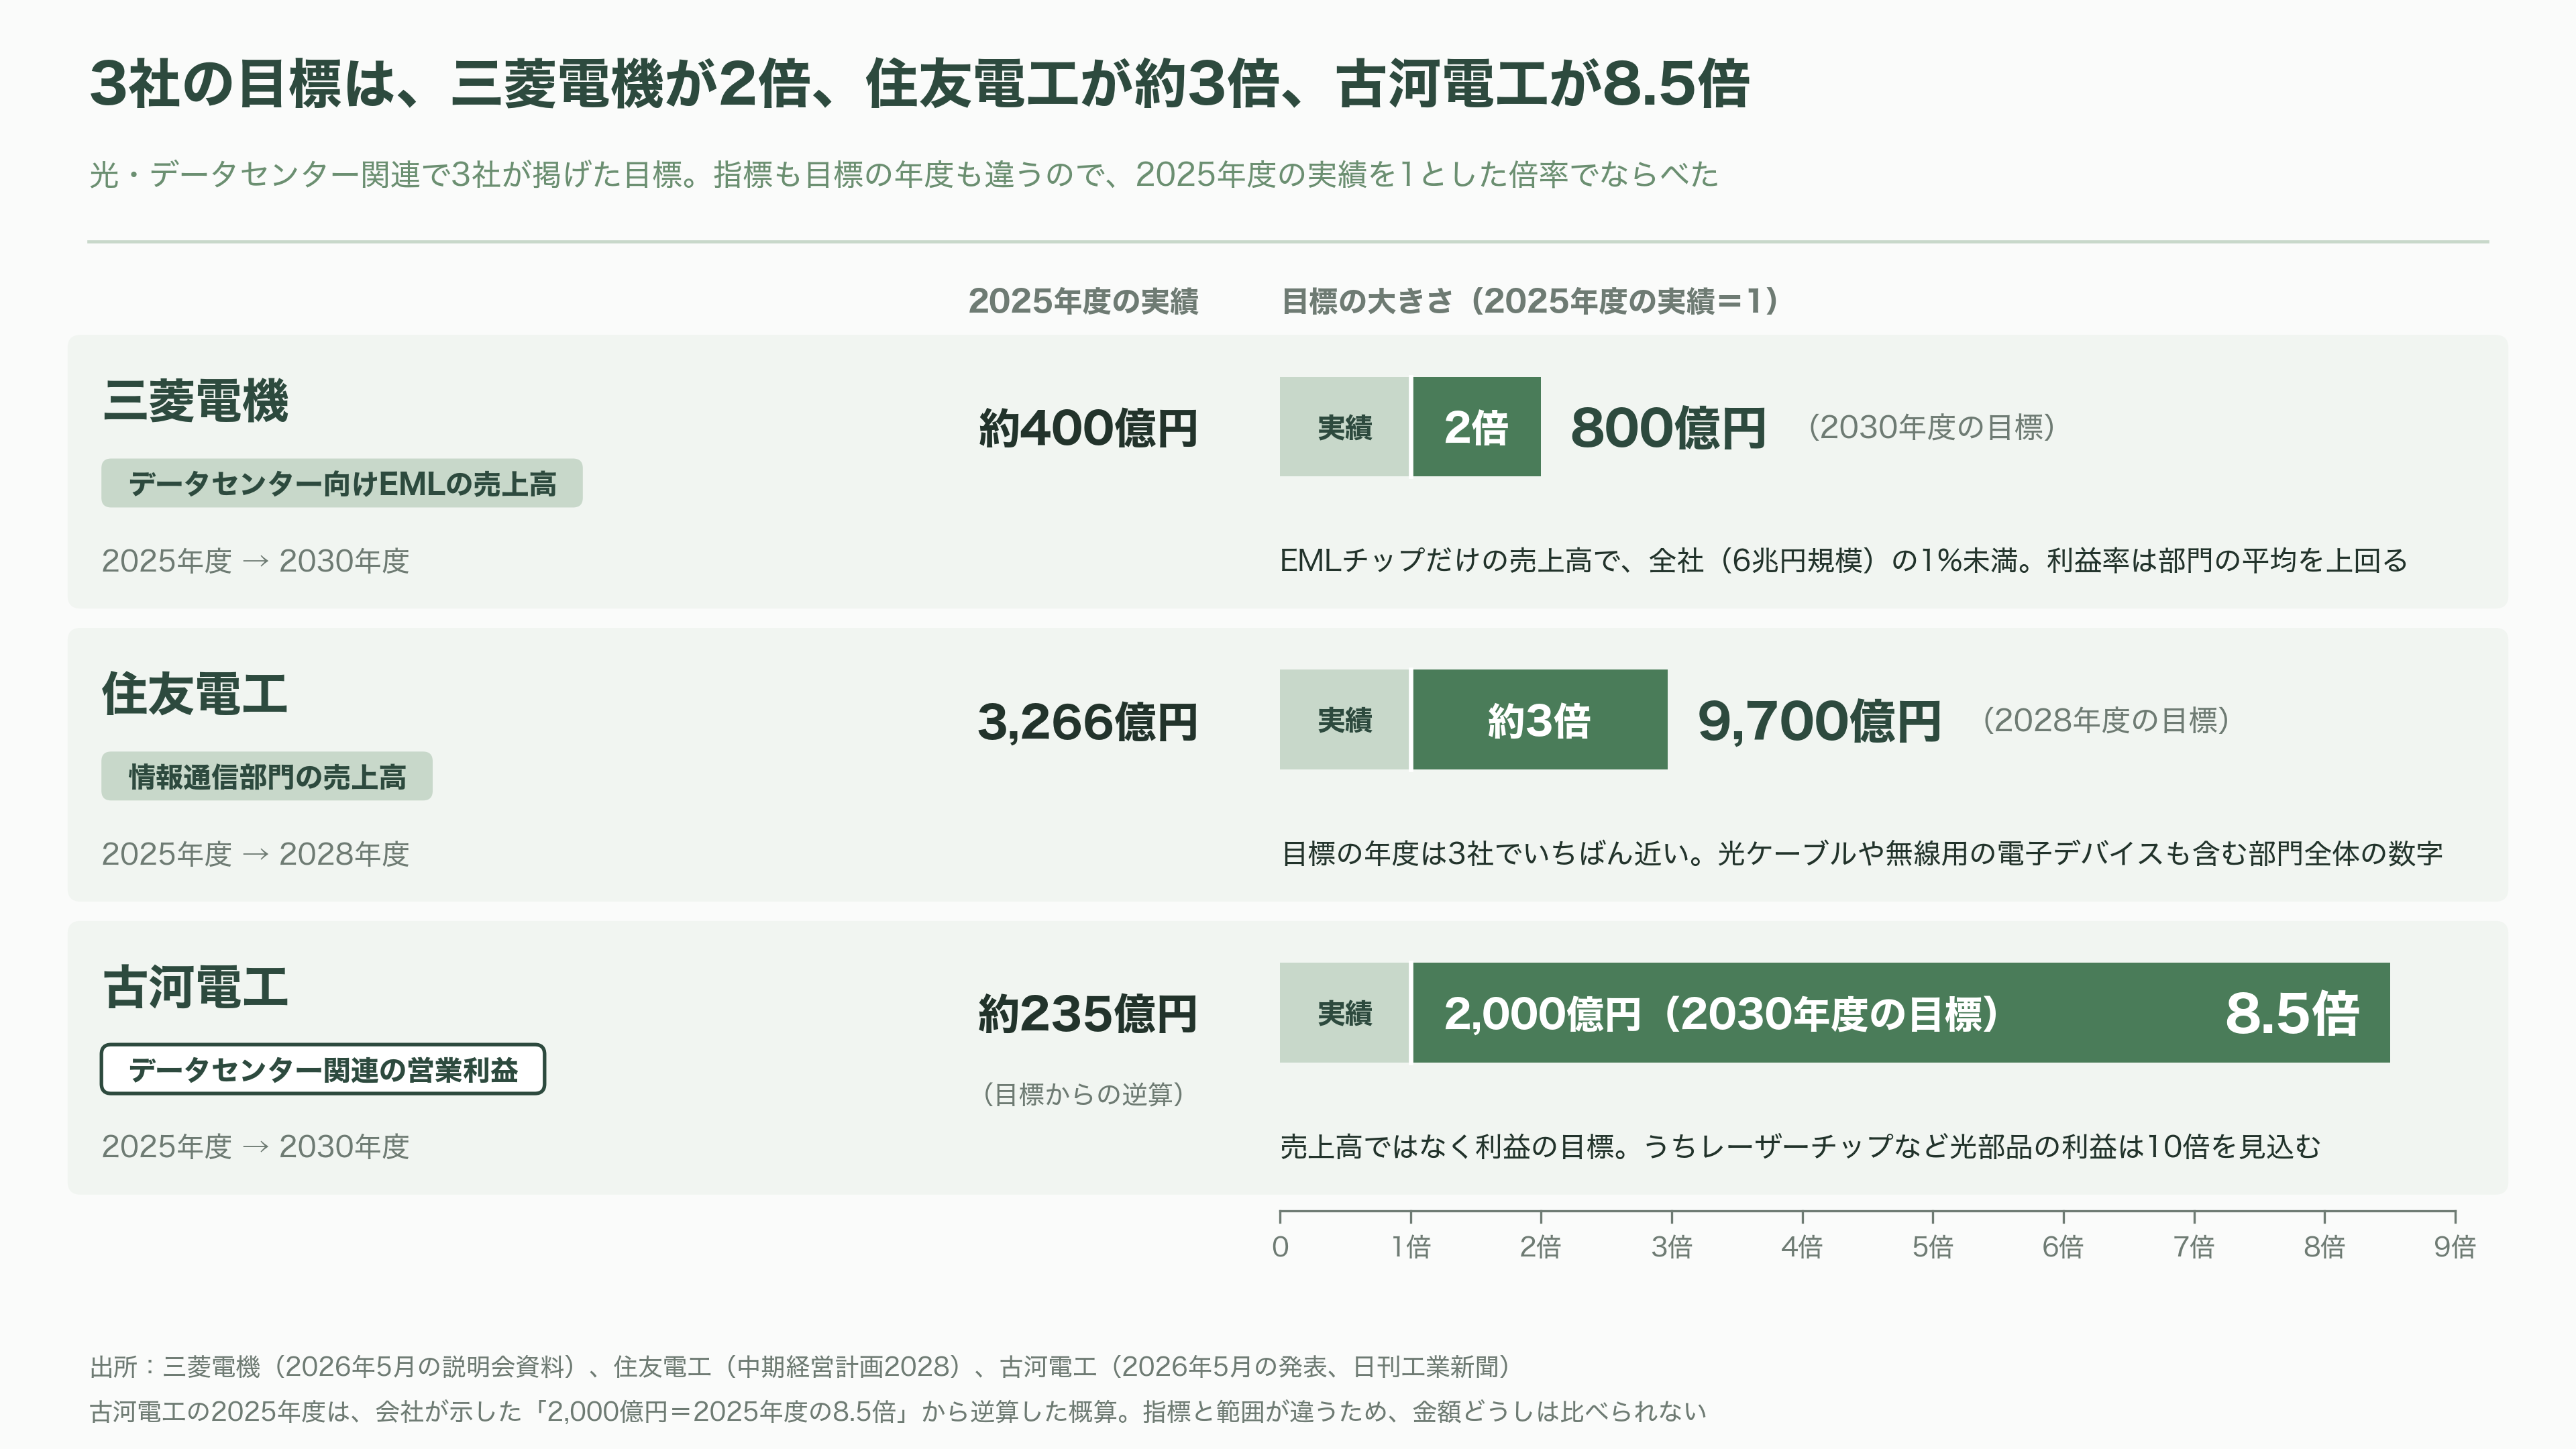This screenshot has width=2576, height=1449.
Task: Click the 2025年度 → 2028年度 period text
Action: 256,854
